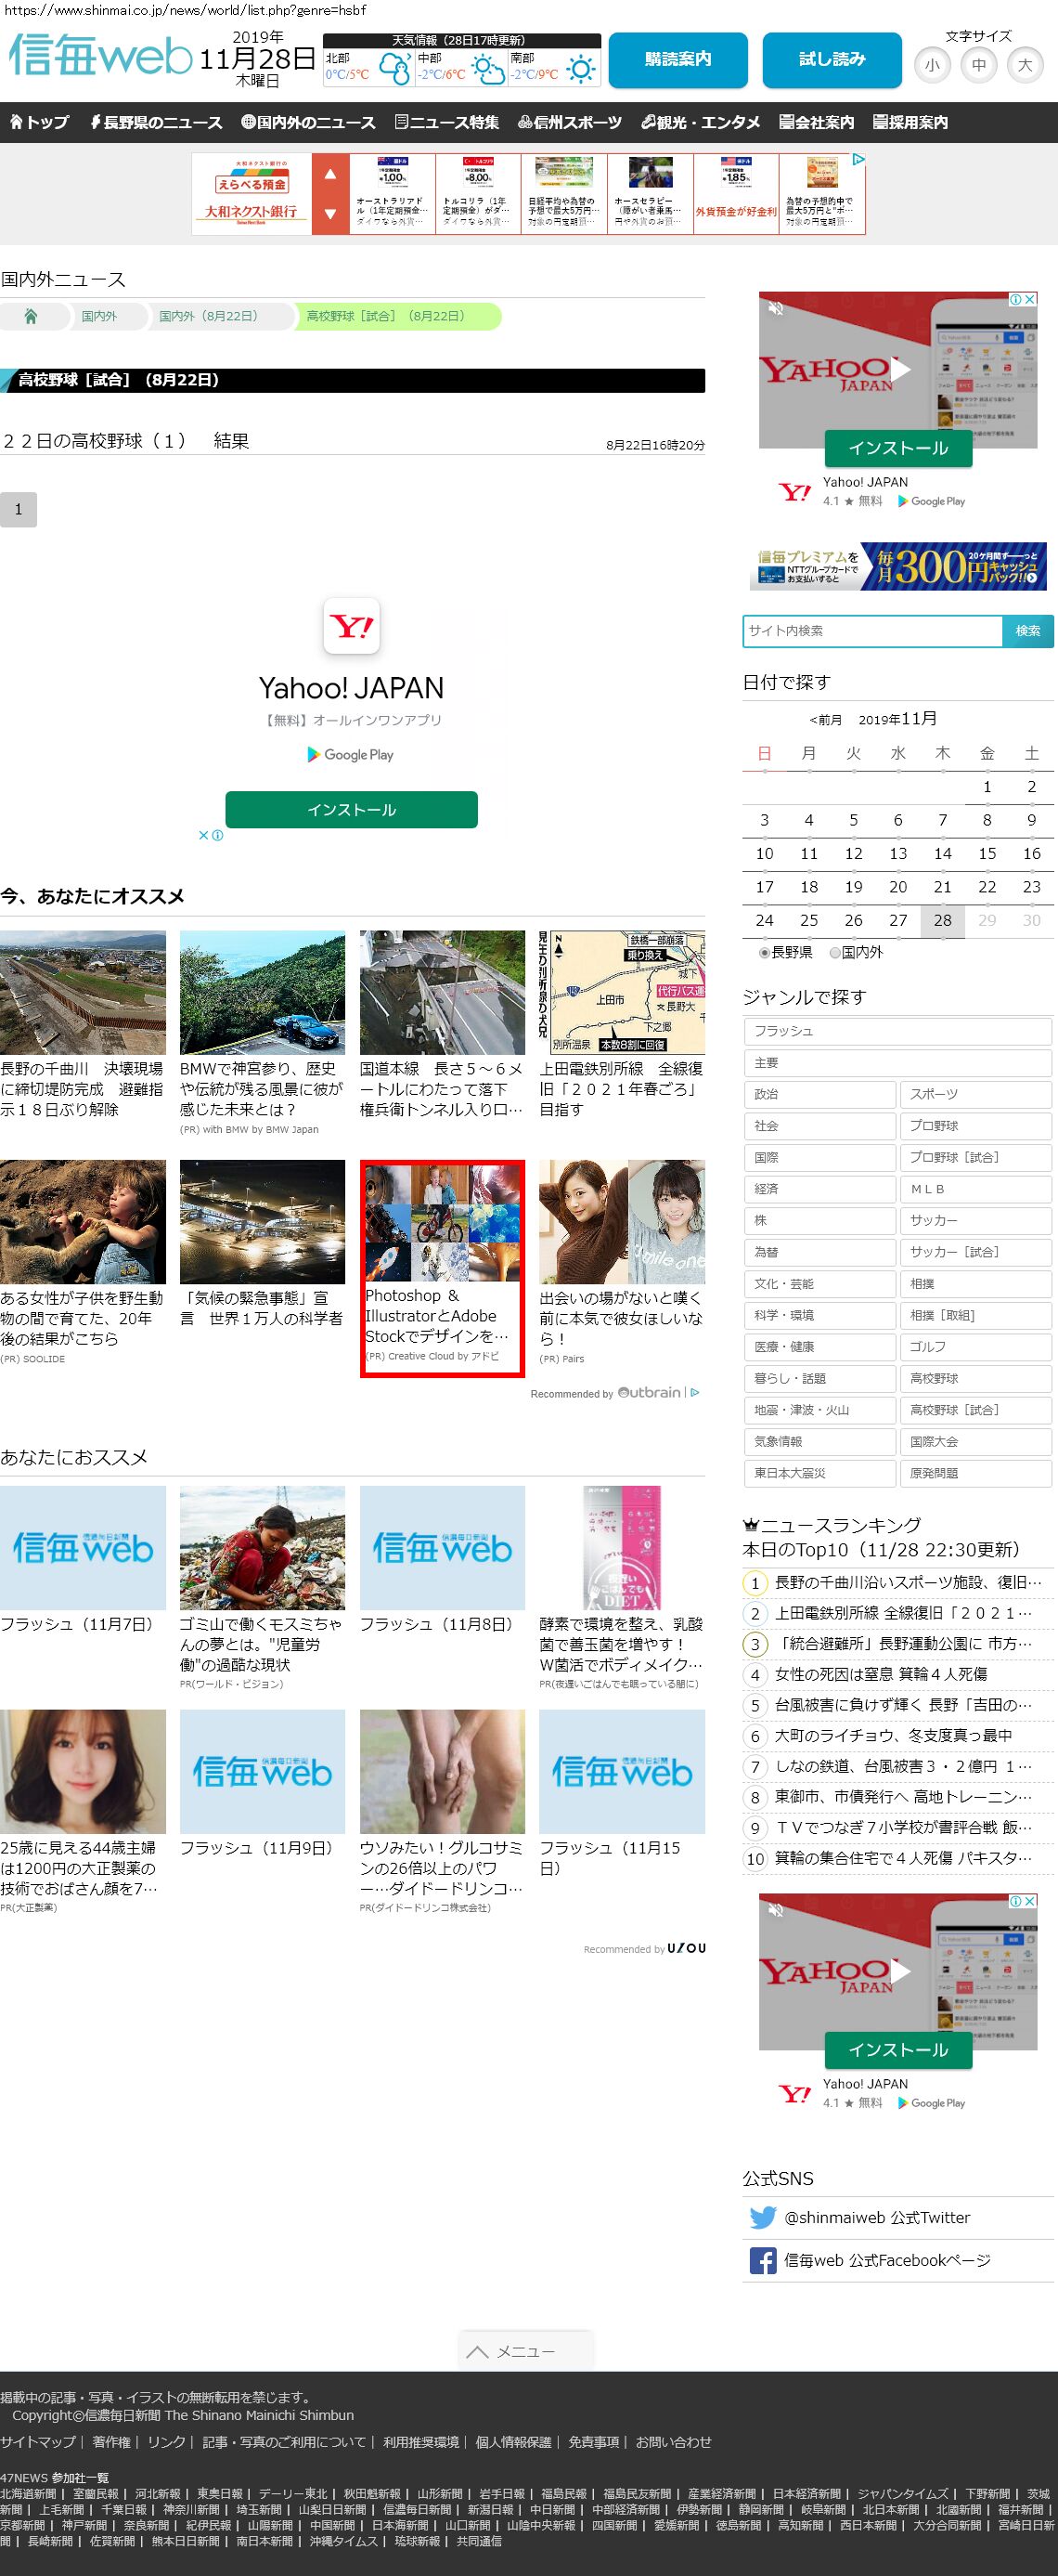The image size is (1058, 2576).
Task: Expand the メニュー panel at the bottom
Action: click(x=525, y=2351)
